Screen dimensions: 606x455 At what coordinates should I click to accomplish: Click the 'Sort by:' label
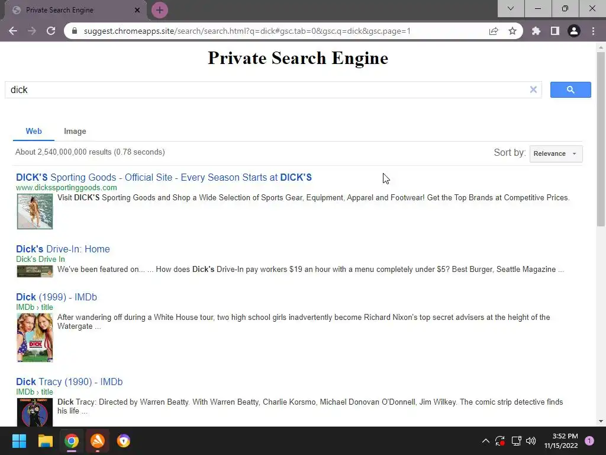click(x=510, y=152)
